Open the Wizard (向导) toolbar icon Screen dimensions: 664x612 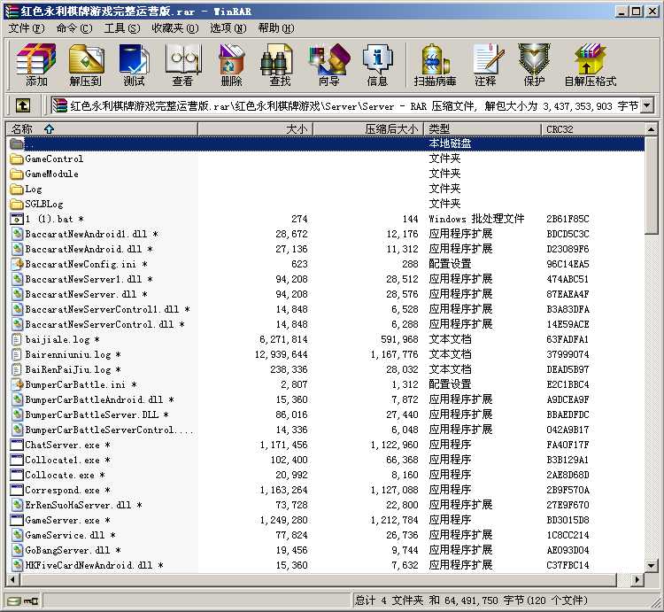point(329,65)
